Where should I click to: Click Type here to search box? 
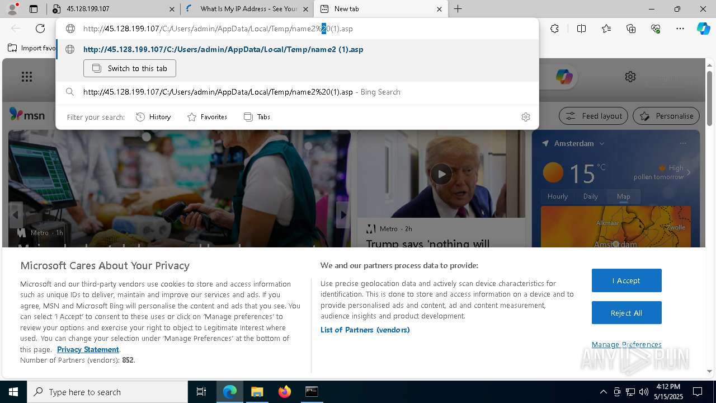tap(107, 392)
